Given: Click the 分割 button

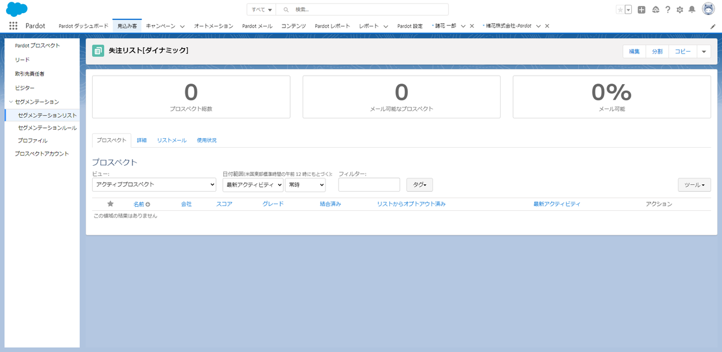Looking at the screenshot, I should [x=656, y=51].
